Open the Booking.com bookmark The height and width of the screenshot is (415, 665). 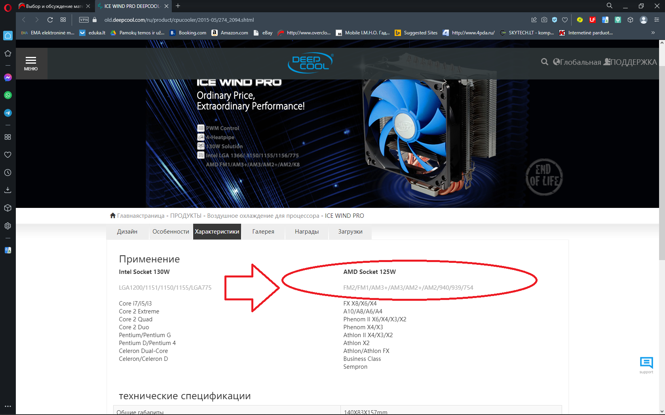[188, 33]
